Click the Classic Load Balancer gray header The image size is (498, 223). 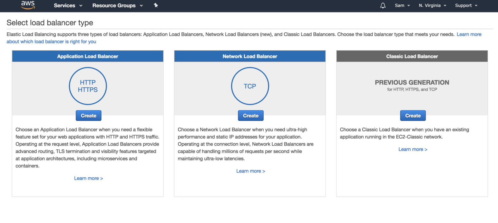click(412, 56)
